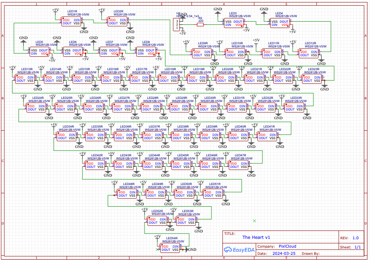Select the "LED44R" designator label
370x260 pixels.
pyautogui.click(x=154, y=155)
